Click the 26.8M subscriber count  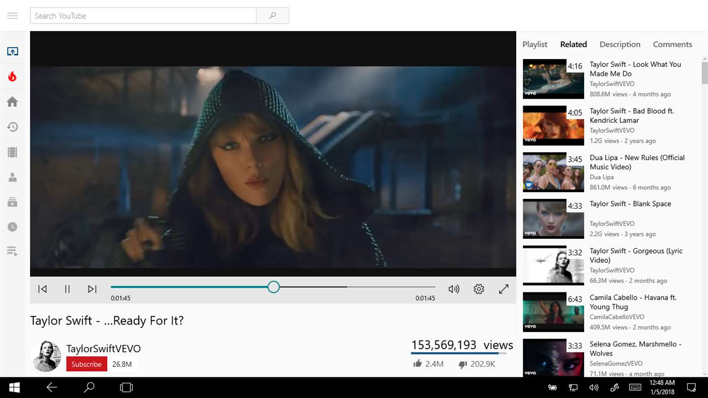pos(122,365)
